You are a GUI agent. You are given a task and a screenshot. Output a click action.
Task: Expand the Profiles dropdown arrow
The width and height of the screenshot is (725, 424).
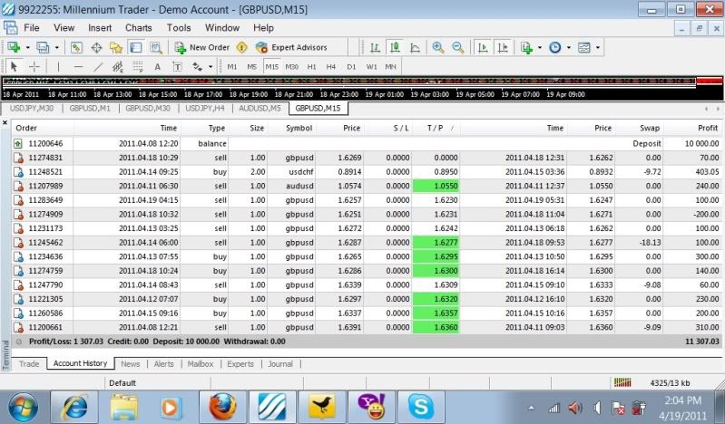[56, 48]
